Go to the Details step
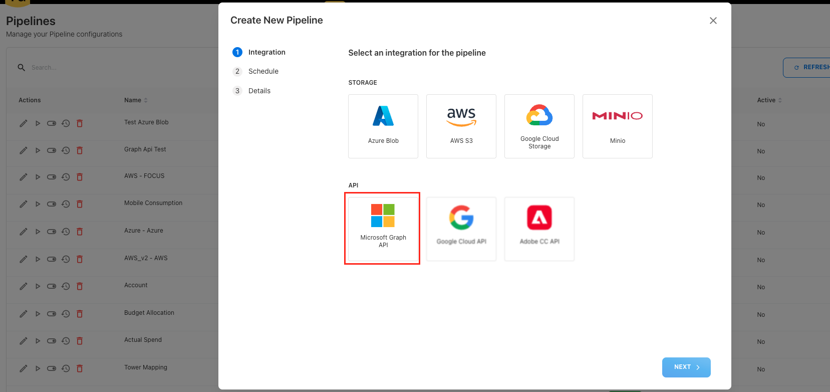Viewport: 830px width, 392px height. [x=259, y=91]
